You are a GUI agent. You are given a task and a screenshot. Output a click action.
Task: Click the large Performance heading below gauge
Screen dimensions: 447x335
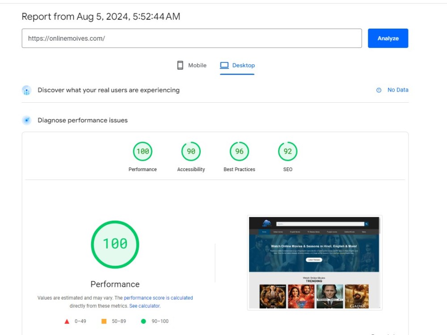[x=115, y=284]
